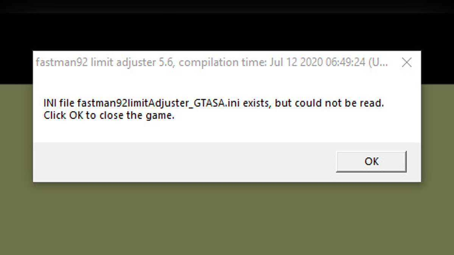Click empty white area below message text

[x=227, y=131]
